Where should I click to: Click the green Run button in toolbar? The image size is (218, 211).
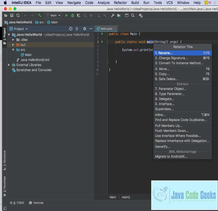(x=66, y=15)
